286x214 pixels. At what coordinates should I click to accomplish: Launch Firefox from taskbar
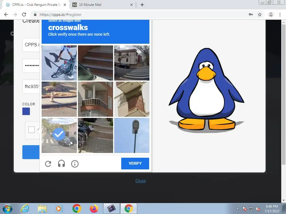pyautogui.click(x=94, y=208)
